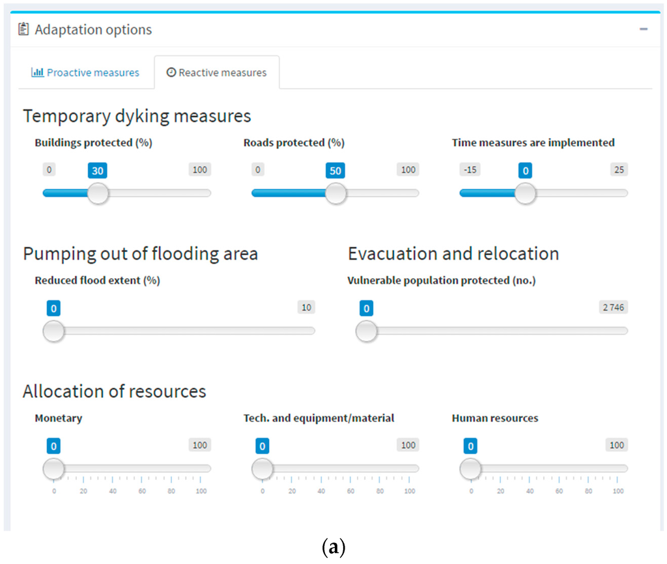Click the Roads protected slider handle
This screenshot has width=667, height=564.
pyautogui.click(x=335, y=193)
